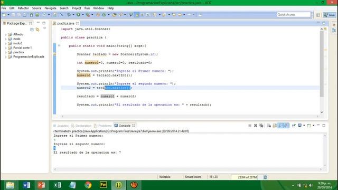Switch to the Declaration tab
The width and height of the screenshot is (338, 190).
81,126
